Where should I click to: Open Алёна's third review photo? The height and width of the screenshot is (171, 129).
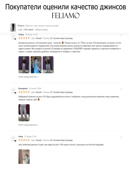click(48, 65)
